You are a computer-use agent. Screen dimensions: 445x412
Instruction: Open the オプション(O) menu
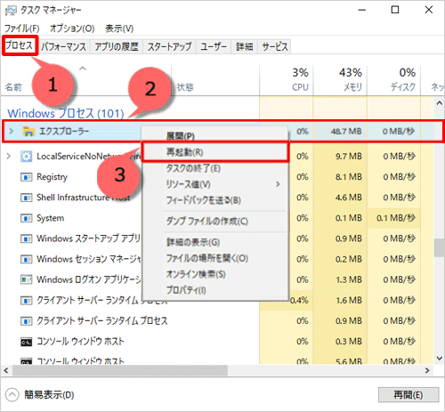72,28
